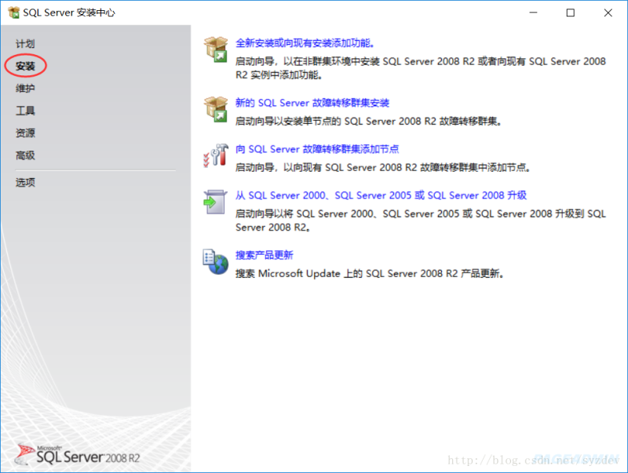Viewport: 628px width, 473px height.
Task: Click the search product updates globe icon
Action: 215,262
